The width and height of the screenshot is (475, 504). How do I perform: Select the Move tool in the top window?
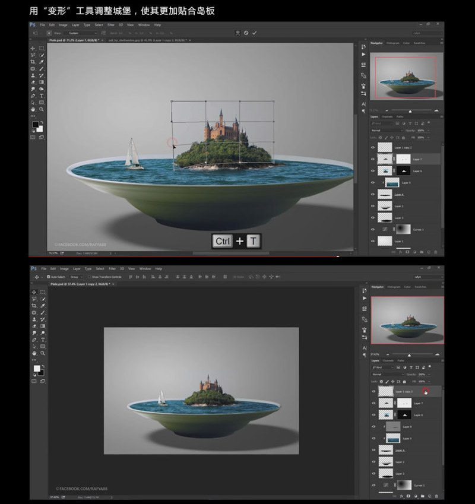click(x=33, y=48)
